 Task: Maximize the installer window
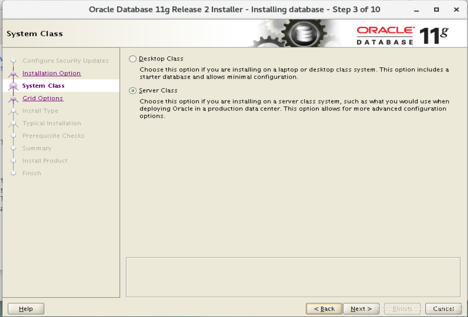(x=436, y=9)
